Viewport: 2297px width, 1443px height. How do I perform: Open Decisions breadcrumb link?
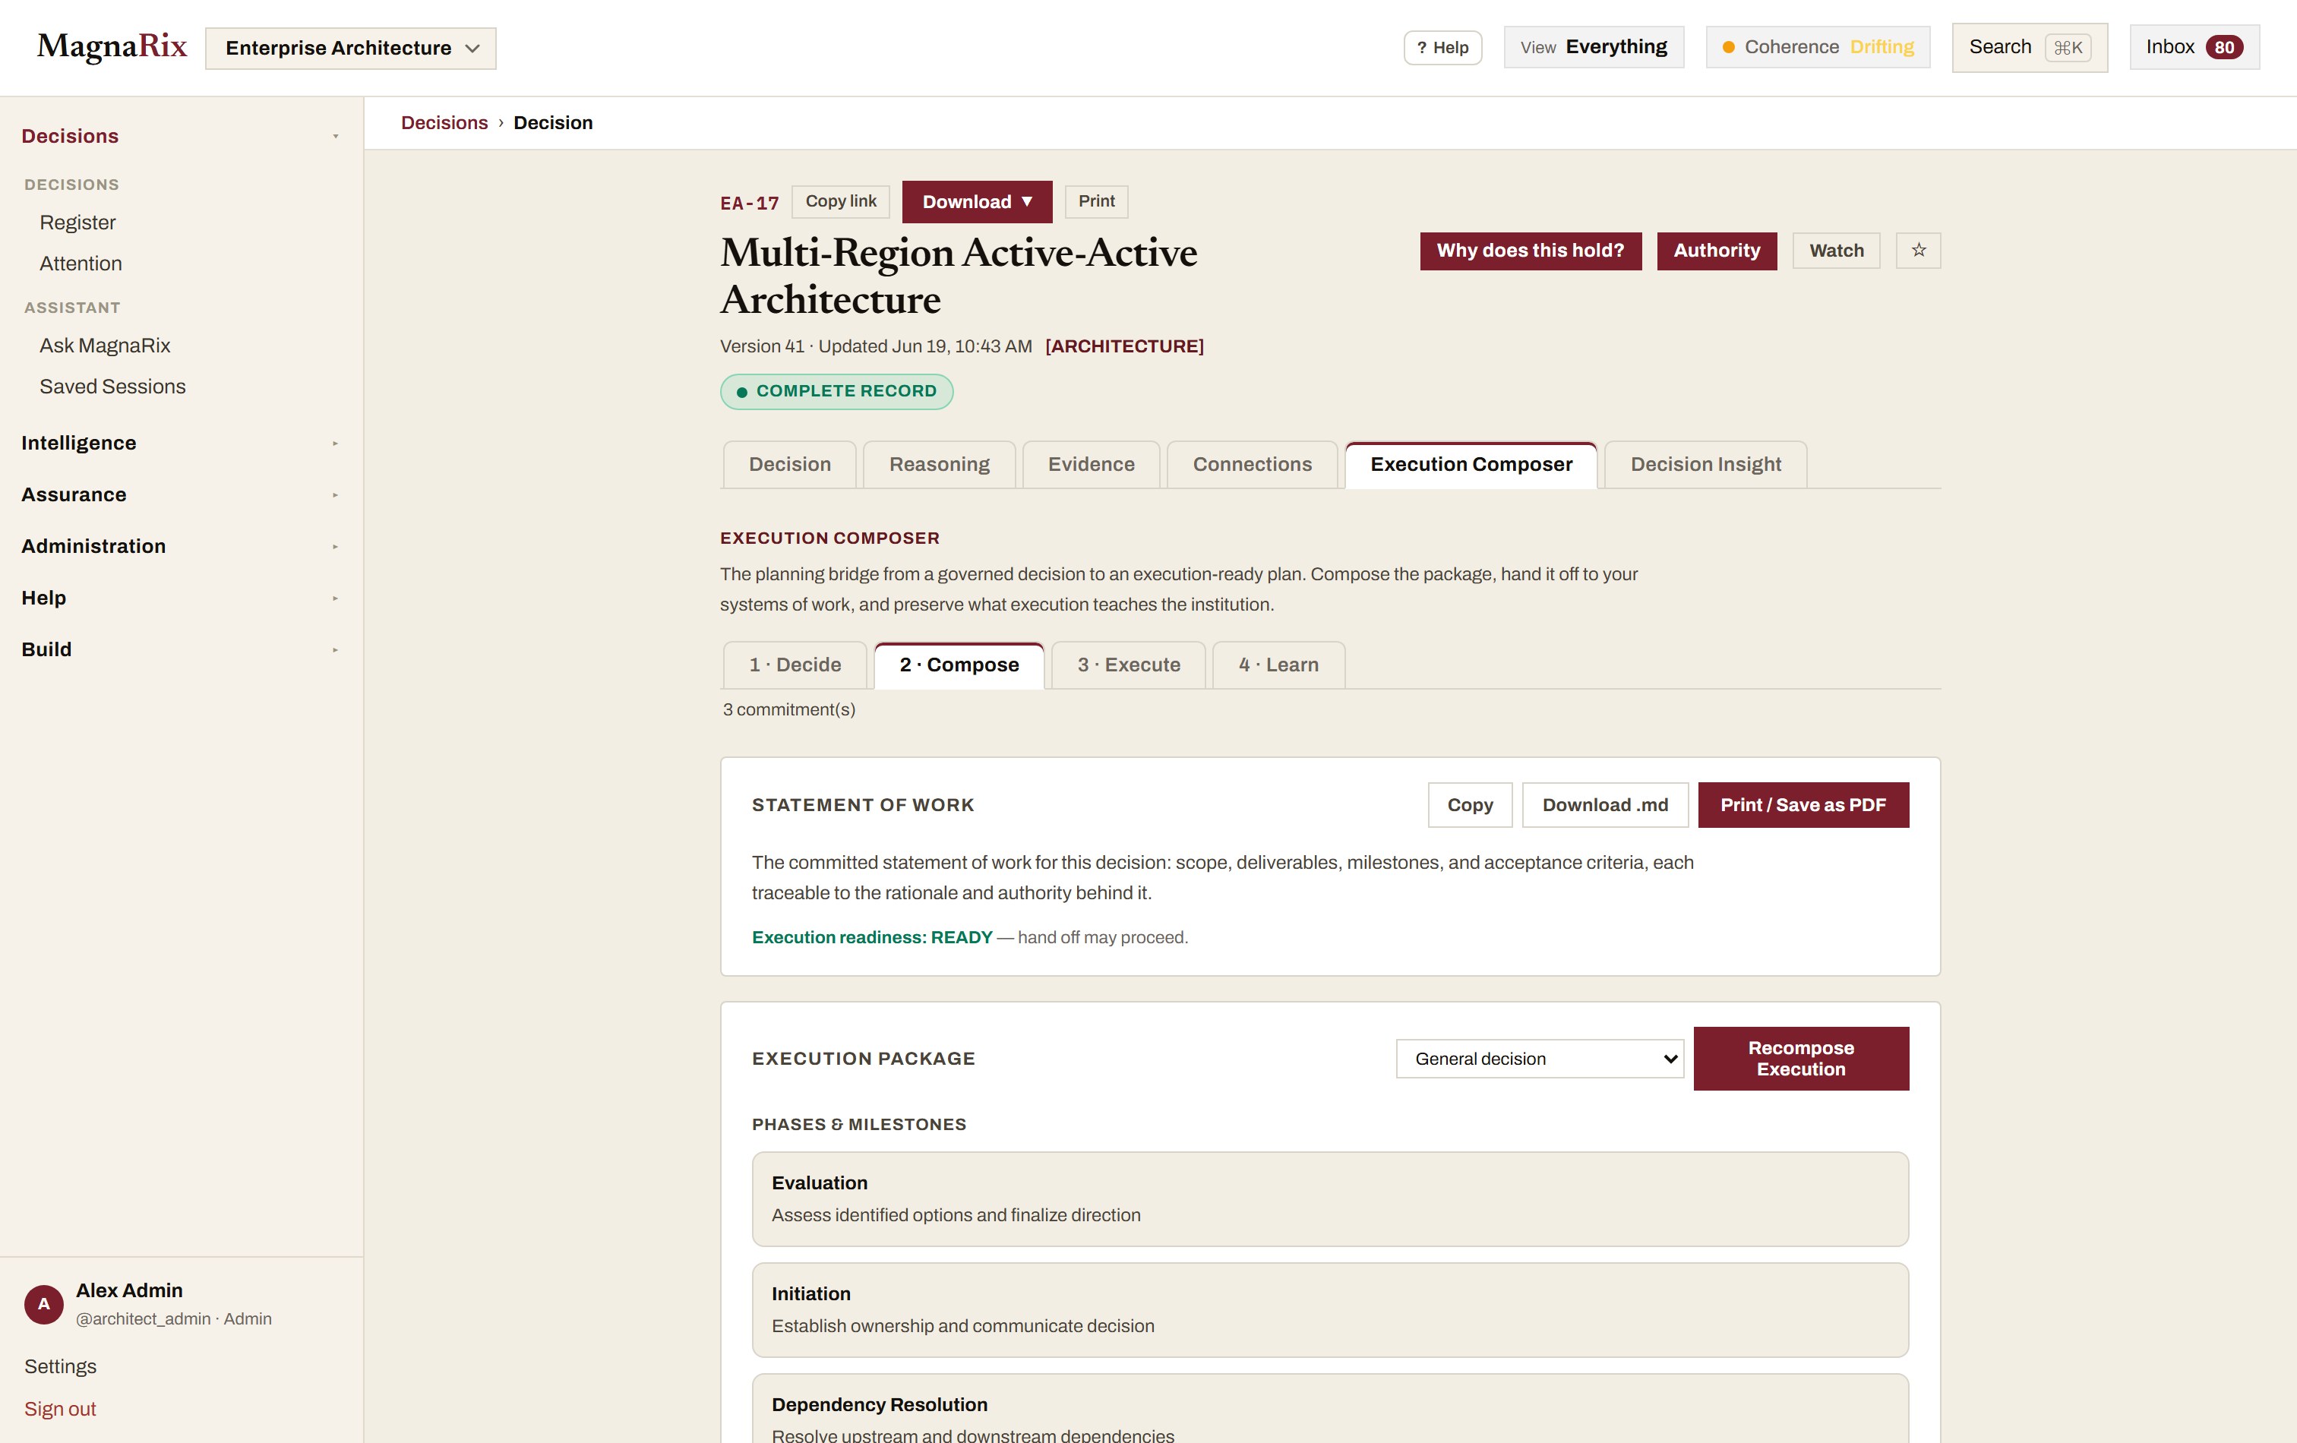click(x=444, y=123)
